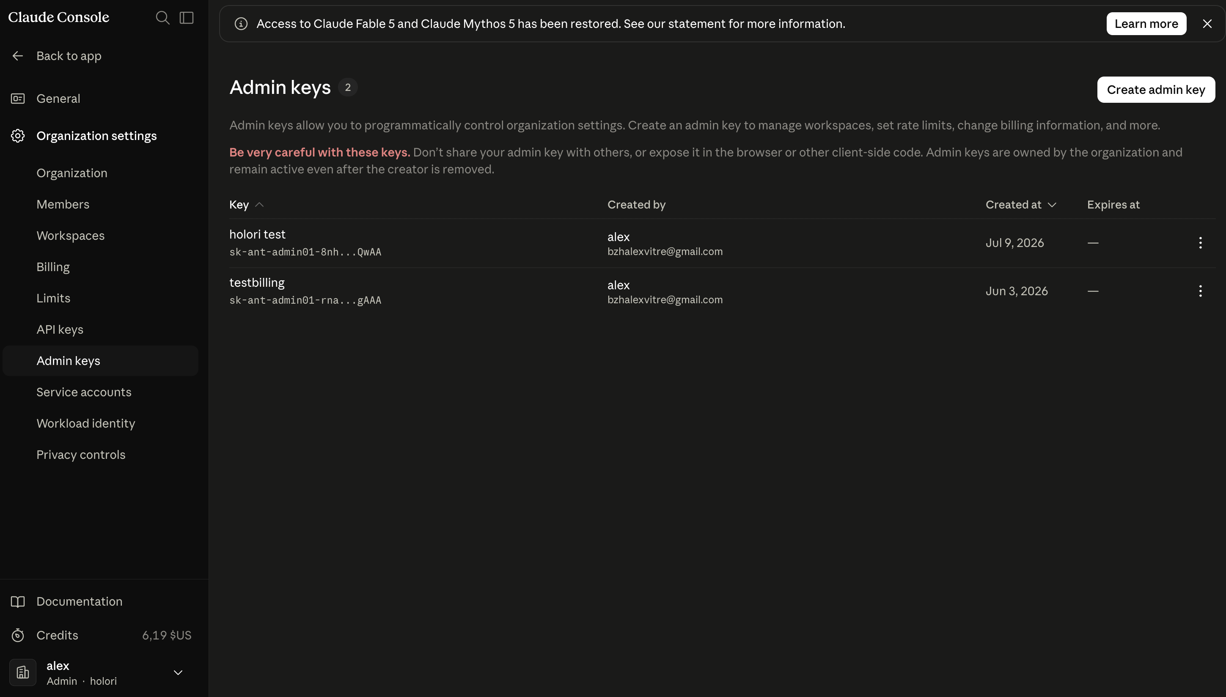Click the admin keys count badge
The image size is (1226, 697).
pos(348,88)
